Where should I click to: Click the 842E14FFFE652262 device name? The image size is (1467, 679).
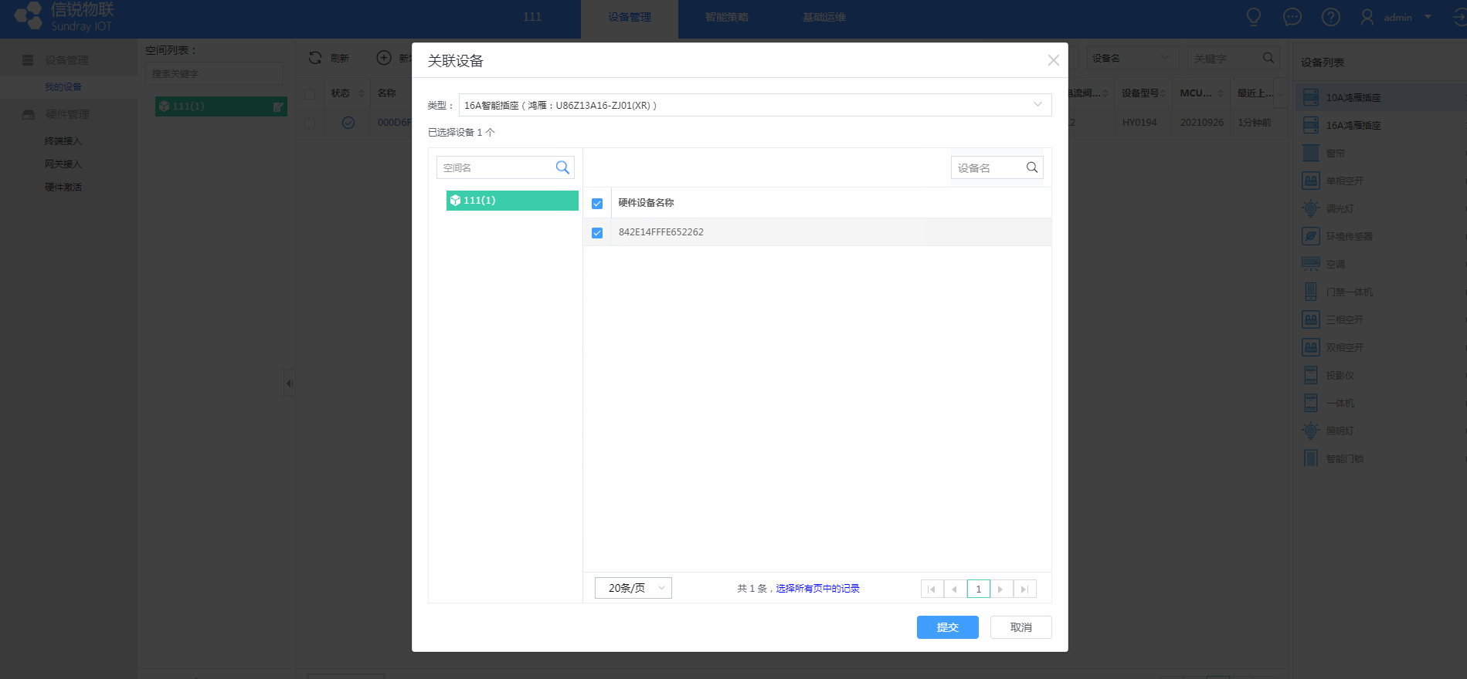661,232
